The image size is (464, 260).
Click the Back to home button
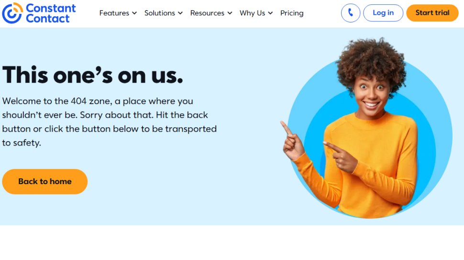point(44,181)
